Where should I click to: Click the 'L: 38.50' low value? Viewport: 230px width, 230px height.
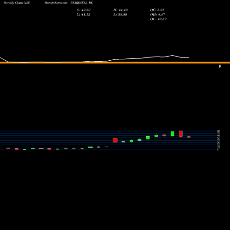click(x=120, y=15)
